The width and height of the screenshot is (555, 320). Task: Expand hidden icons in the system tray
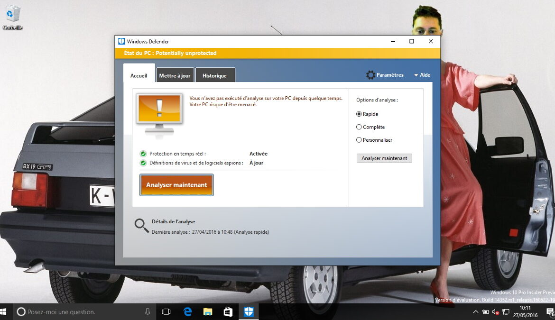(476, 312)
